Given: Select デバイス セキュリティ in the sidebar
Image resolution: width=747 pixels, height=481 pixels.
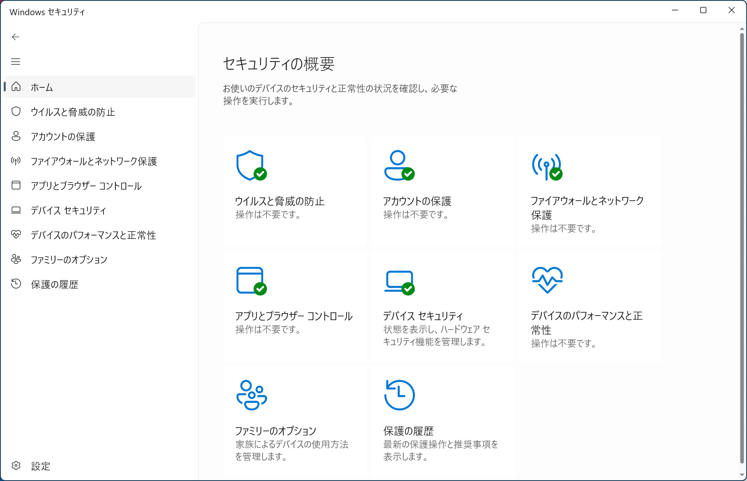Looking at the screenshot, I should (68, 211).
